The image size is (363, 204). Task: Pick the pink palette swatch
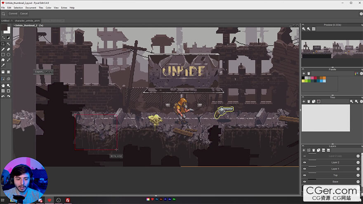[x=312, y=78]
